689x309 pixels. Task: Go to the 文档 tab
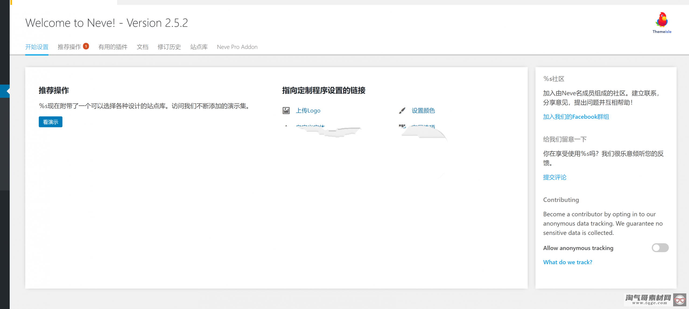pos(143,47)
